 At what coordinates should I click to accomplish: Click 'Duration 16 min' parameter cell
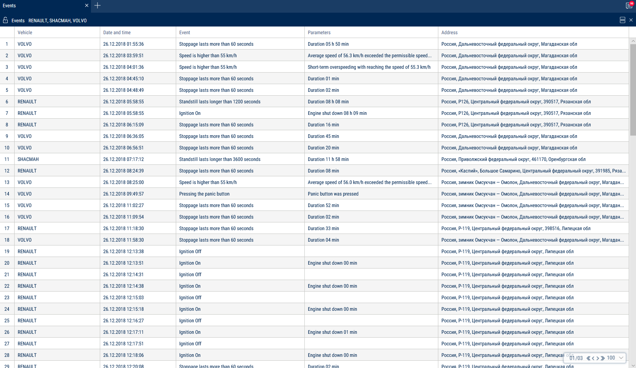pyautogui.click(x=371, y=124)
